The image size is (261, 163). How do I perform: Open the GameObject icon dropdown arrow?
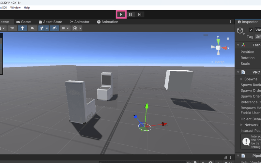[x=244, y=34]
